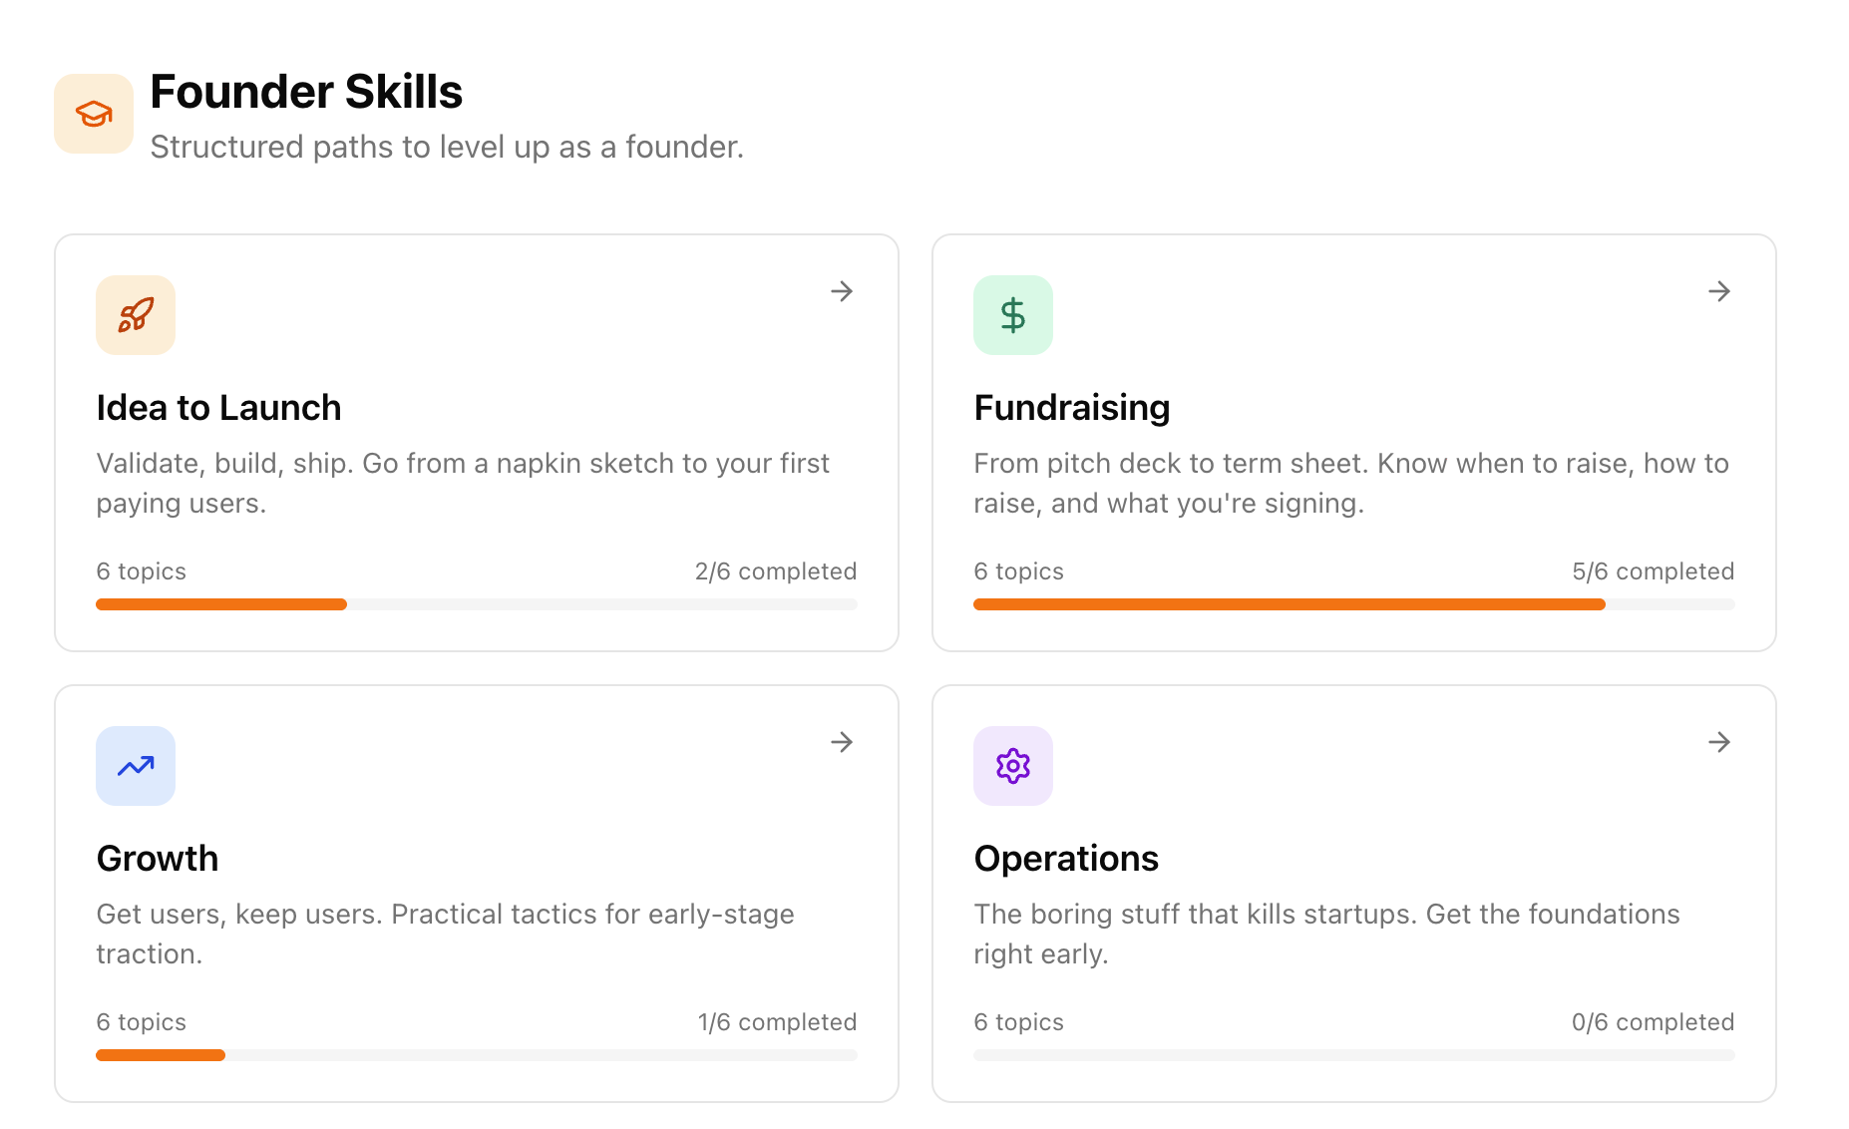Select the Operations card heading
This screenshot has height=1129, width=1849.
1065,859
